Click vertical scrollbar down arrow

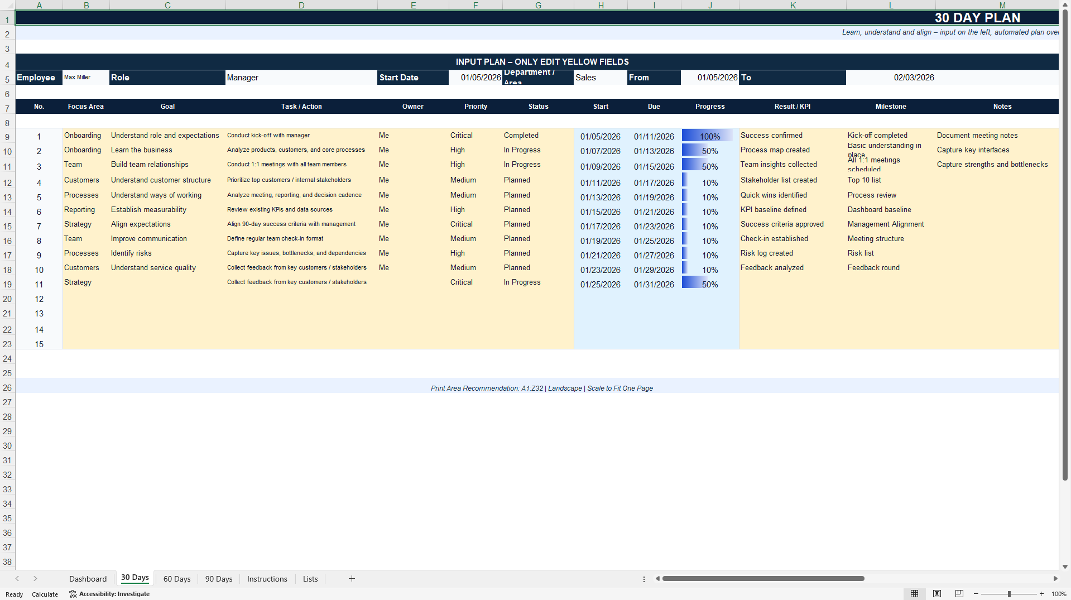coord(1065,567)
